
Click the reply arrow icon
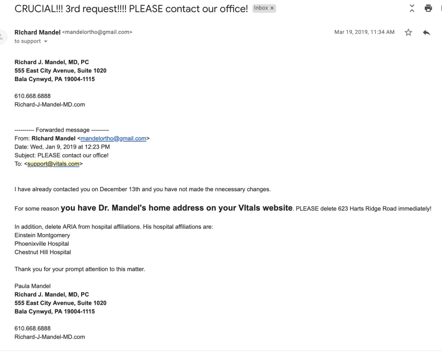pyautogui.click(x=426, y=33)
